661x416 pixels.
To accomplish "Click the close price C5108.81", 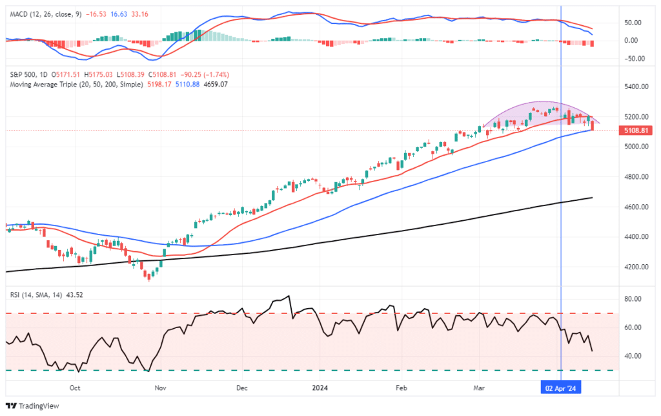I will tap(162, 75).
